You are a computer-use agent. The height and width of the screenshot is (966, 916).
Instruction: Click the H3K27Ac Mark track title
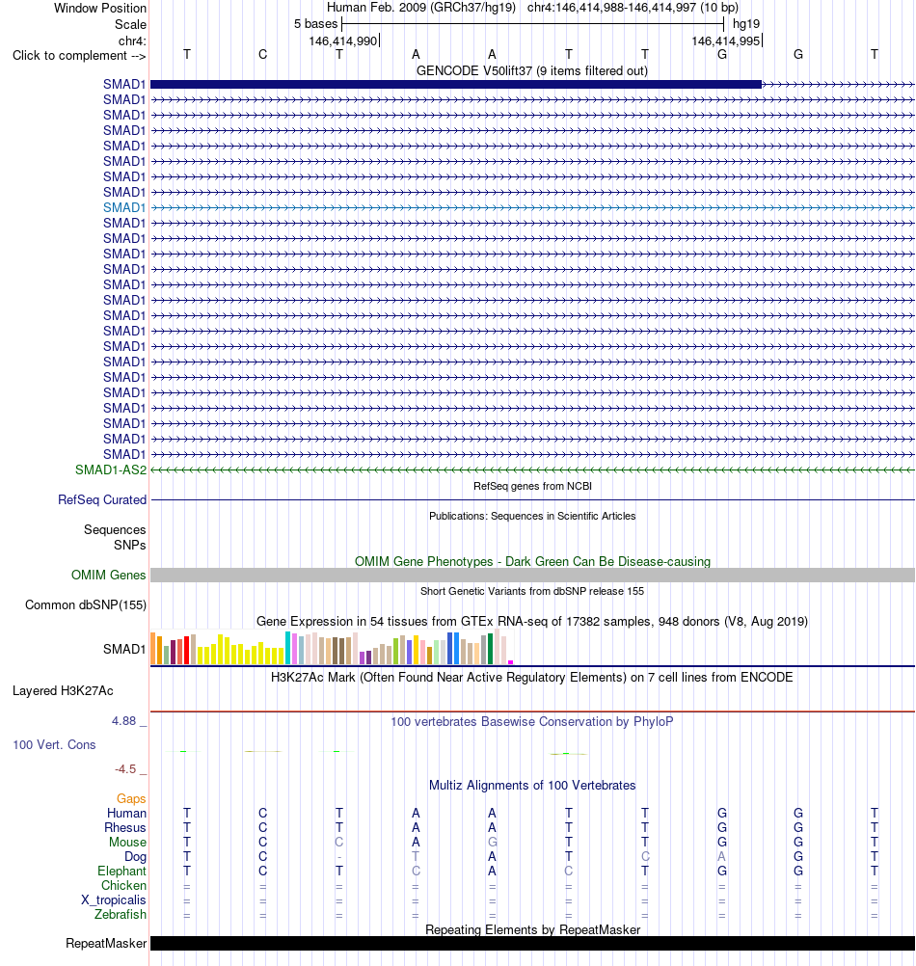coord(532,677)
